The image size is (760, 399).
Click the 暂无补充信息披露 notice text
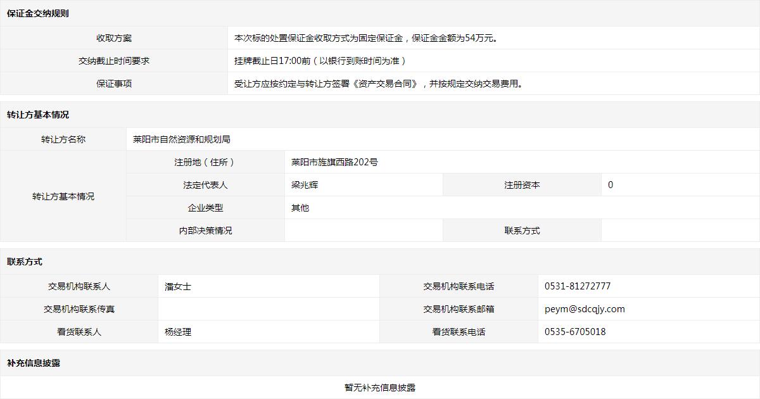point(380,388)
